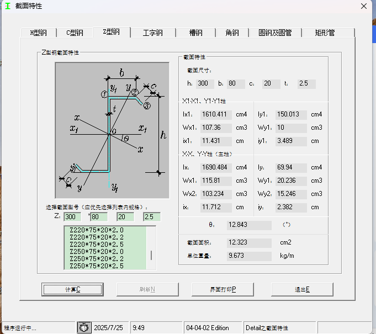Close the 截面特性 window
The image size is (376, 334).
[364, 6]
